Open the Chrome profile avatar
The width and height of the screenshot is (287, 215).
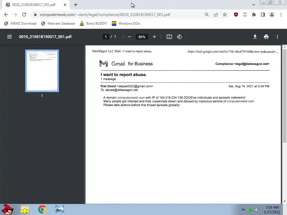coord(272,15)
